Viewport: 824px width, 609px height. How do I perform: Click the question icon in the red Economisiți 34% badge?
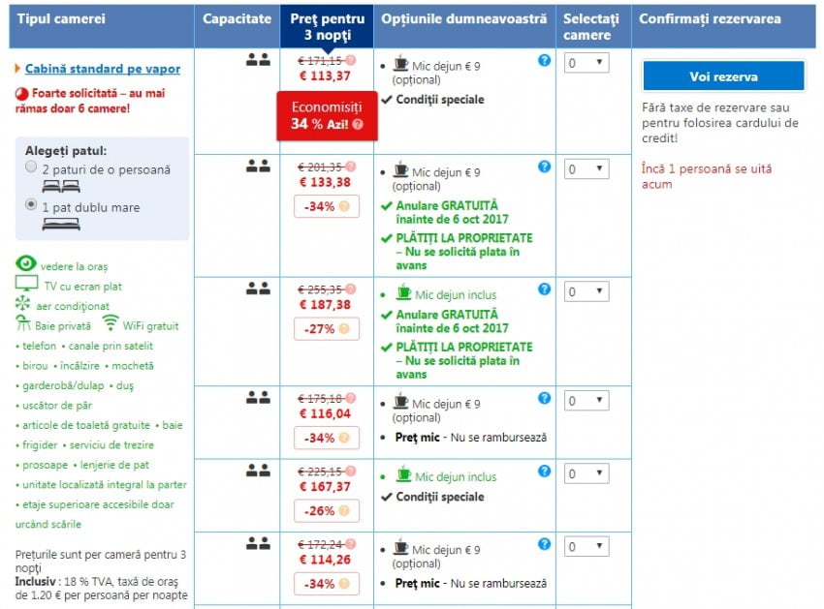click(x=358, y=125)
